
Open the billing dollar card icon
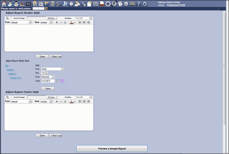96,4
